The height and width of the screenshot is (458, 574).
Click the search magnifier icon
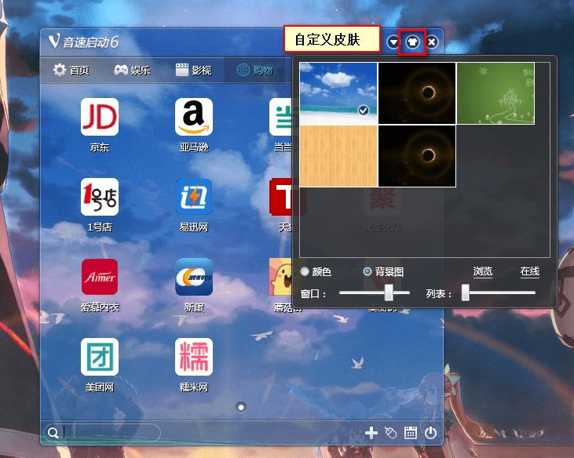point(53,433)
